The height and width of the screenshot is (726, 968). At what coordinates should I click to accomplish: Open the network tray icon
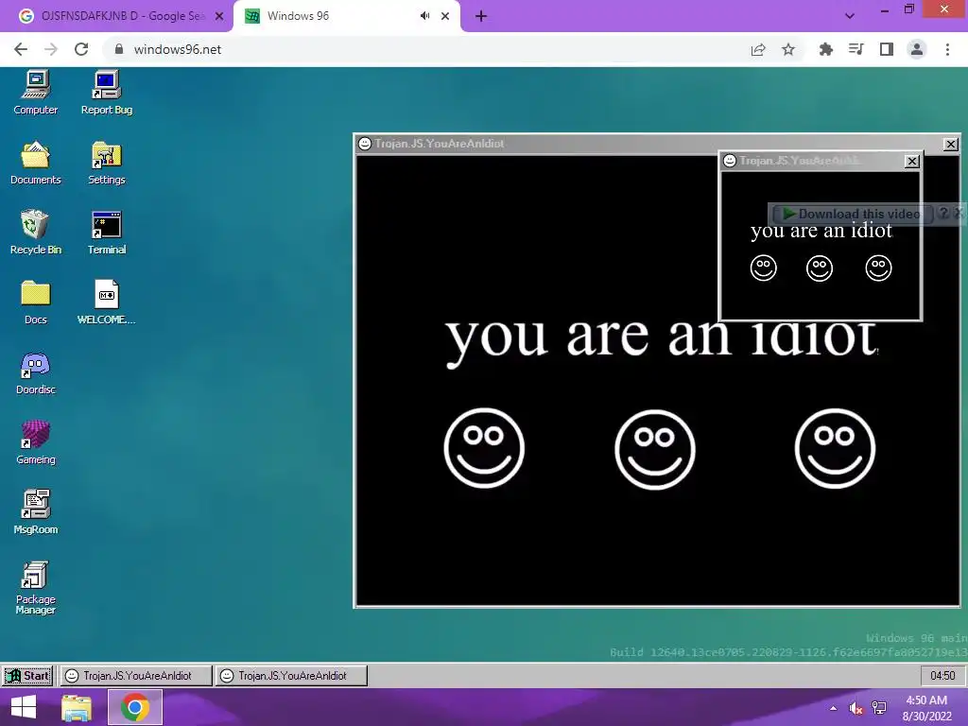coord(879,708)
